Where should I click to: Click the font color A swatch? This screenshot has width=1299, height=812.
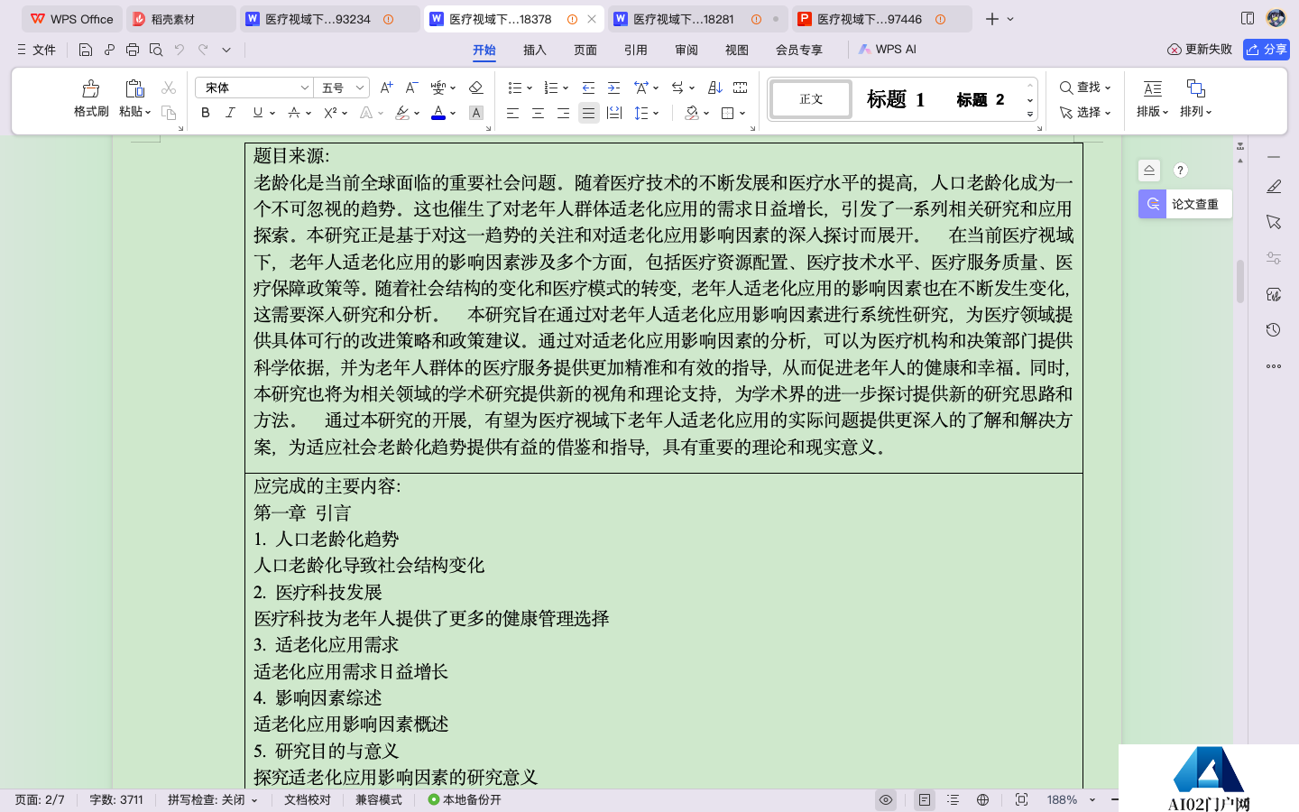point(438,113)
